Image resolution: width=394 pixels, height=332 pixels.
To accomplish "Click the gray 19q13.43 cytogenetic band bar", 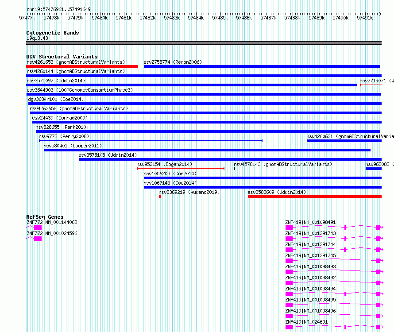I will (x=204, y=43).
